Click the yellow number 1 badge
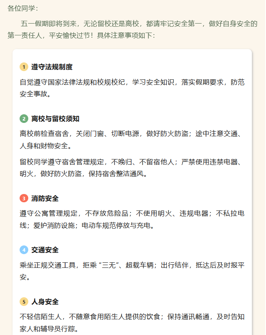266x335 pixels. 24,67
